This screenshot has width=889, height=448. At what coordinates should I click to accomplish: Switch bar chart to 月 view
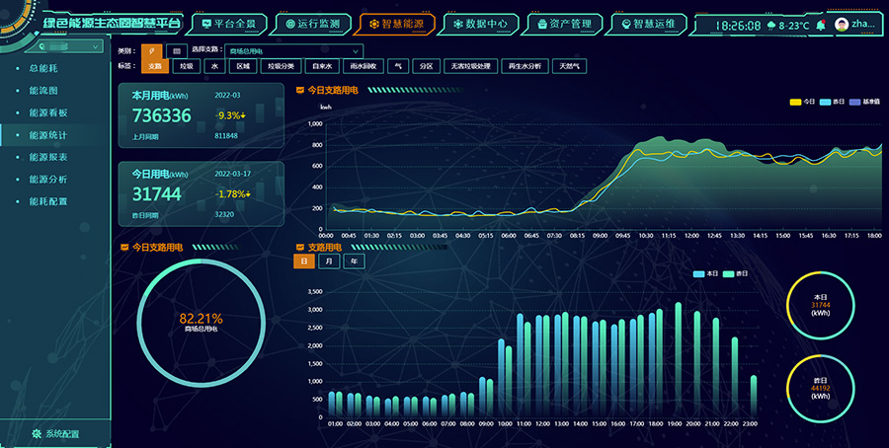tap(329, 261)
